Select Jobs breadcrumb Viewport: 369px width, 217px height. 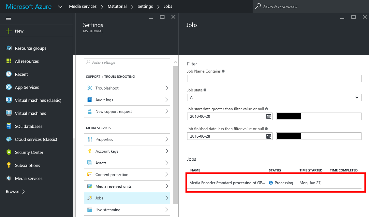(168, 6)
